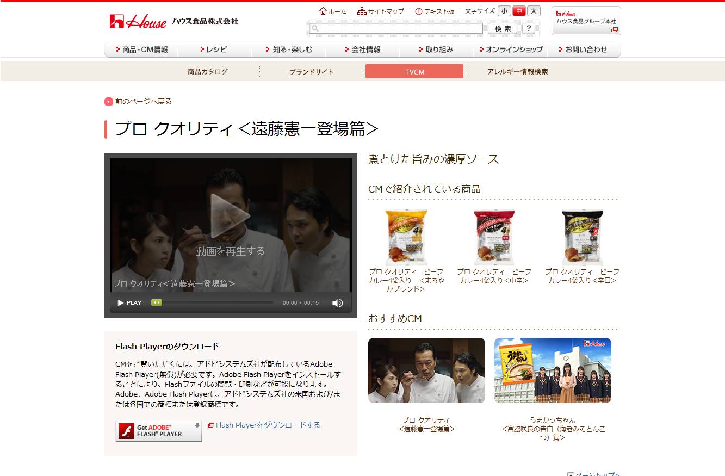Click the large play triangle on video
725x476 pixels.
pyautogui.click(x=230, y=217)
